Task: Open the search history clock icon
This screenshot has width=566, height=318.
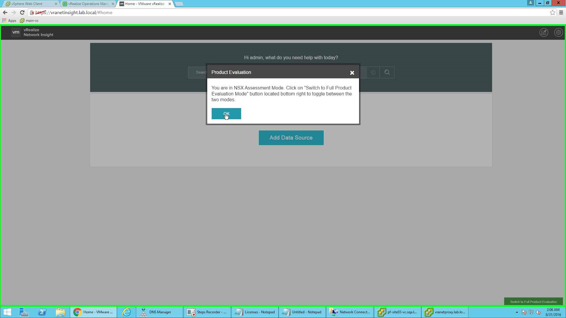Action: tap(373, 72)
